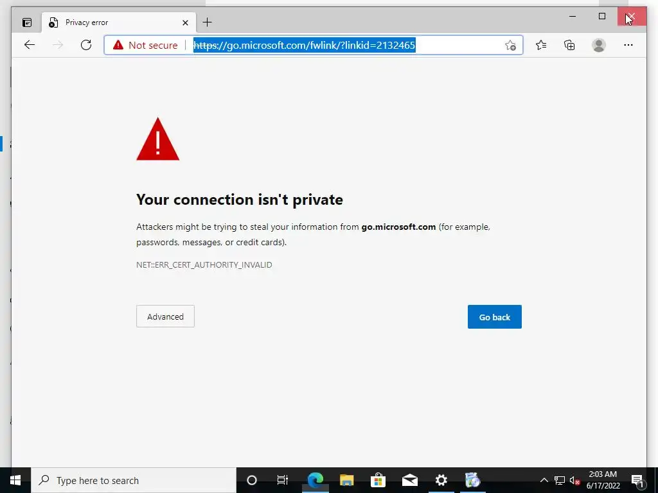Minimize the Edge window
Screen dimensions: 658x493
(x=573, y=16)
